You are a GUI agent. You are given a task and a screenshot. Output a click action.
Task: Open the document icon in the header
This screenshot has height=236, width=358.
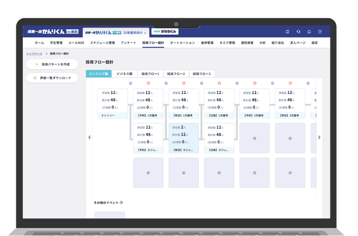(287, 32)
